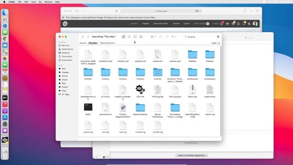Open Downloads in Finder sidebar
This screenshot has height=165, width=293.
(67, 60)
